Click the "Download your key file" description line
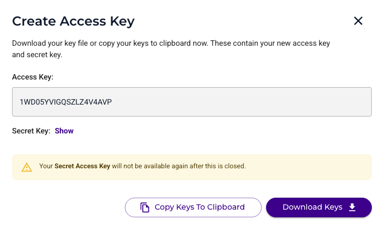 click(x=171, y=42)
